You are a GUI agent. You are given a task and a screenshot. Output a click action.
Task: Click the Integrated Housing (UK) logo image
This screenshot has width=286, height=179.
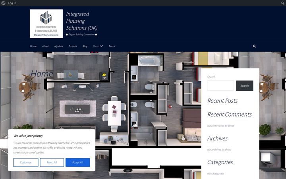coord(46,24)
